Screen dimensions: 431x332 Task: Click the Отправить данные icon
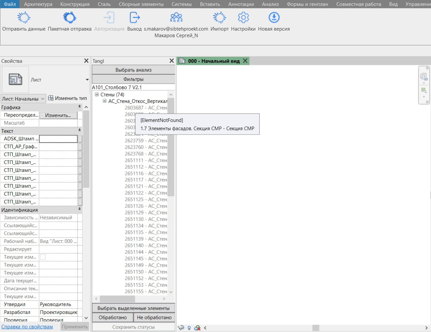pos(24,17)
